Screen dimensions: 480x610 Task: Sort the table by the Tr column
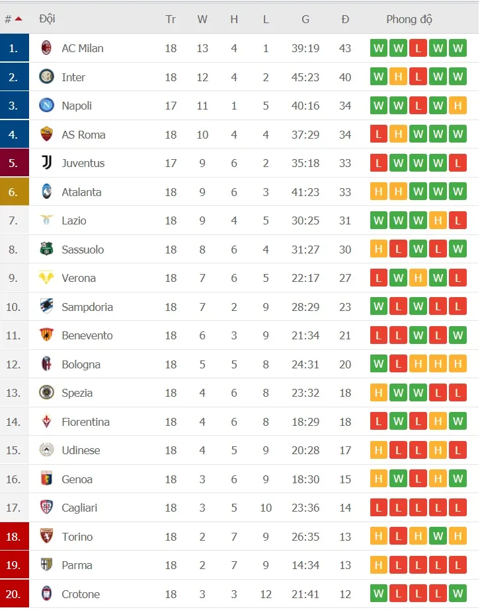click(171, 19)
